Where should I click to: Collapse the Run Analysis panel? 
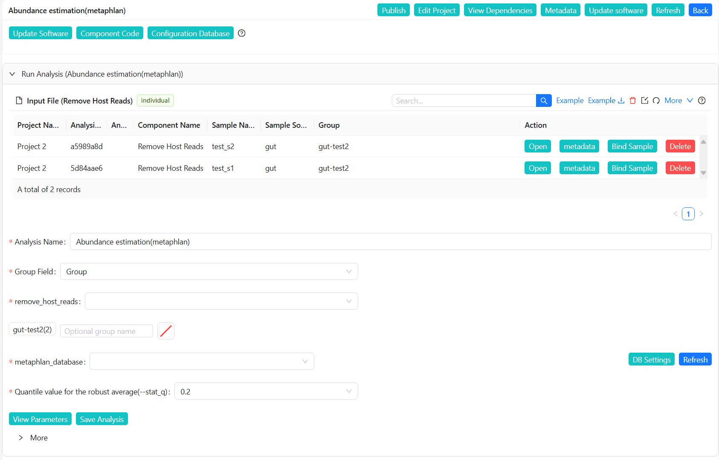(12, 74)
